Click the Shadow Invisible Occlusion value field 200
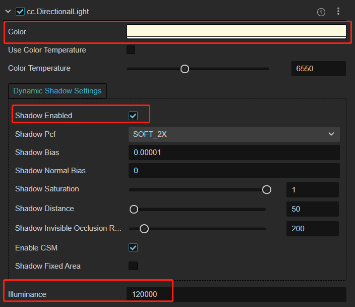The height and width of the screenshot is (307, 355). 313,229
